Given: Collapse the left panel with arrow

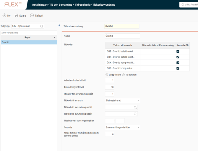Looking at the screenshot, I should pos(59,26).
